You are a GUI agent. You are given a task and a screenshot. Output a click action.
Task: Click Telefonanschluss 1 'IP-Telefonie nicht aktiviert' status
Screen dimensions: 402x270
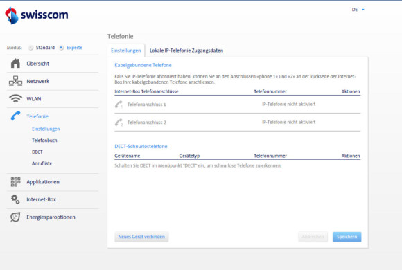coord(289,104)
